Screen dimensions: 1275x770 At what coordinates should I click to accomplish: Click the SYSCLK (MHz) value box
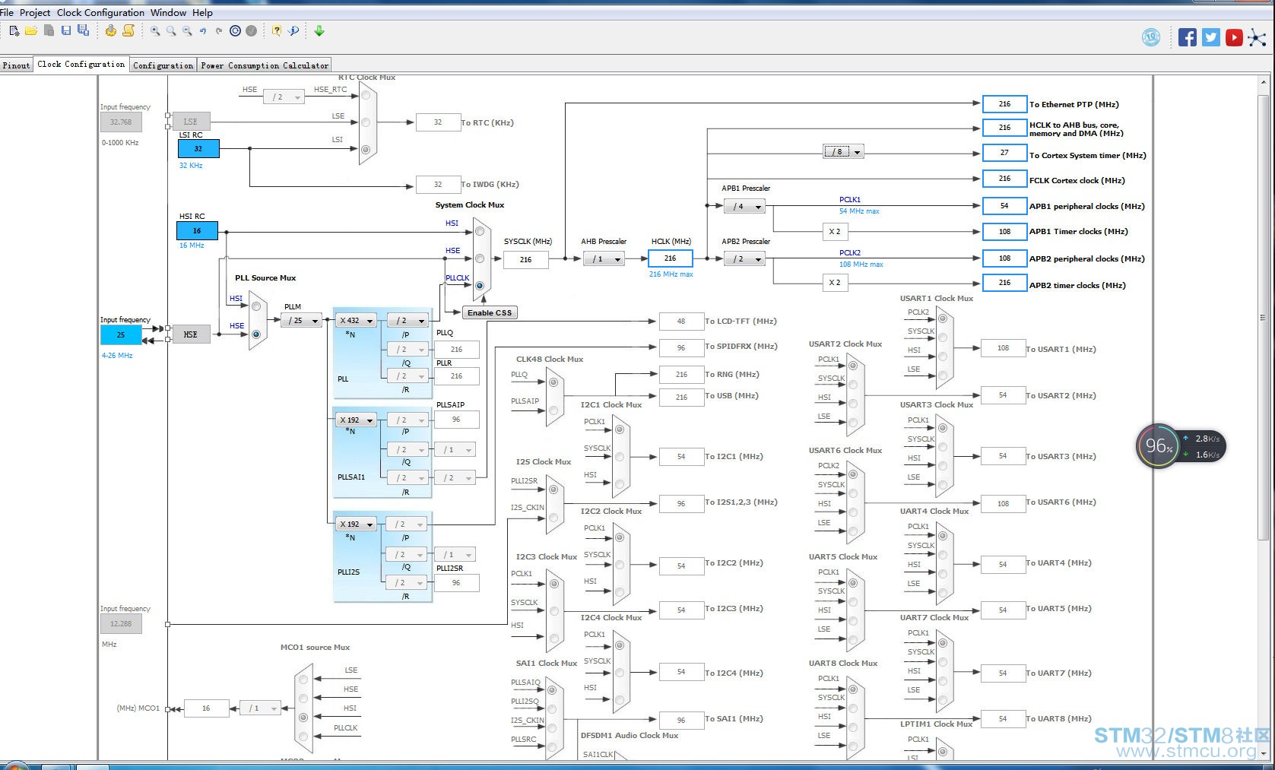[x=525, y=259]
